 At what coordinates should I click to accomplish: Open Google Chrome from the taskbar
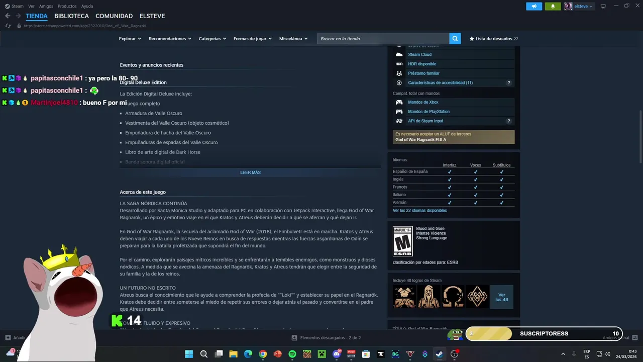point(263,354)
